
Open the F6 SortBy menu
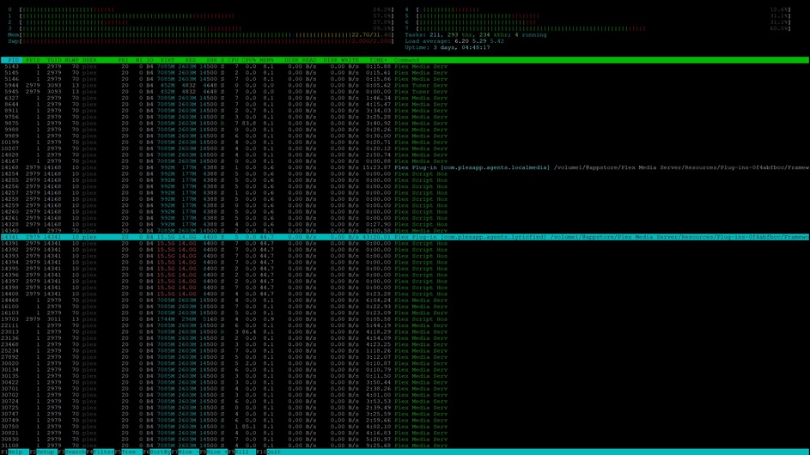[x=157, y=452]
